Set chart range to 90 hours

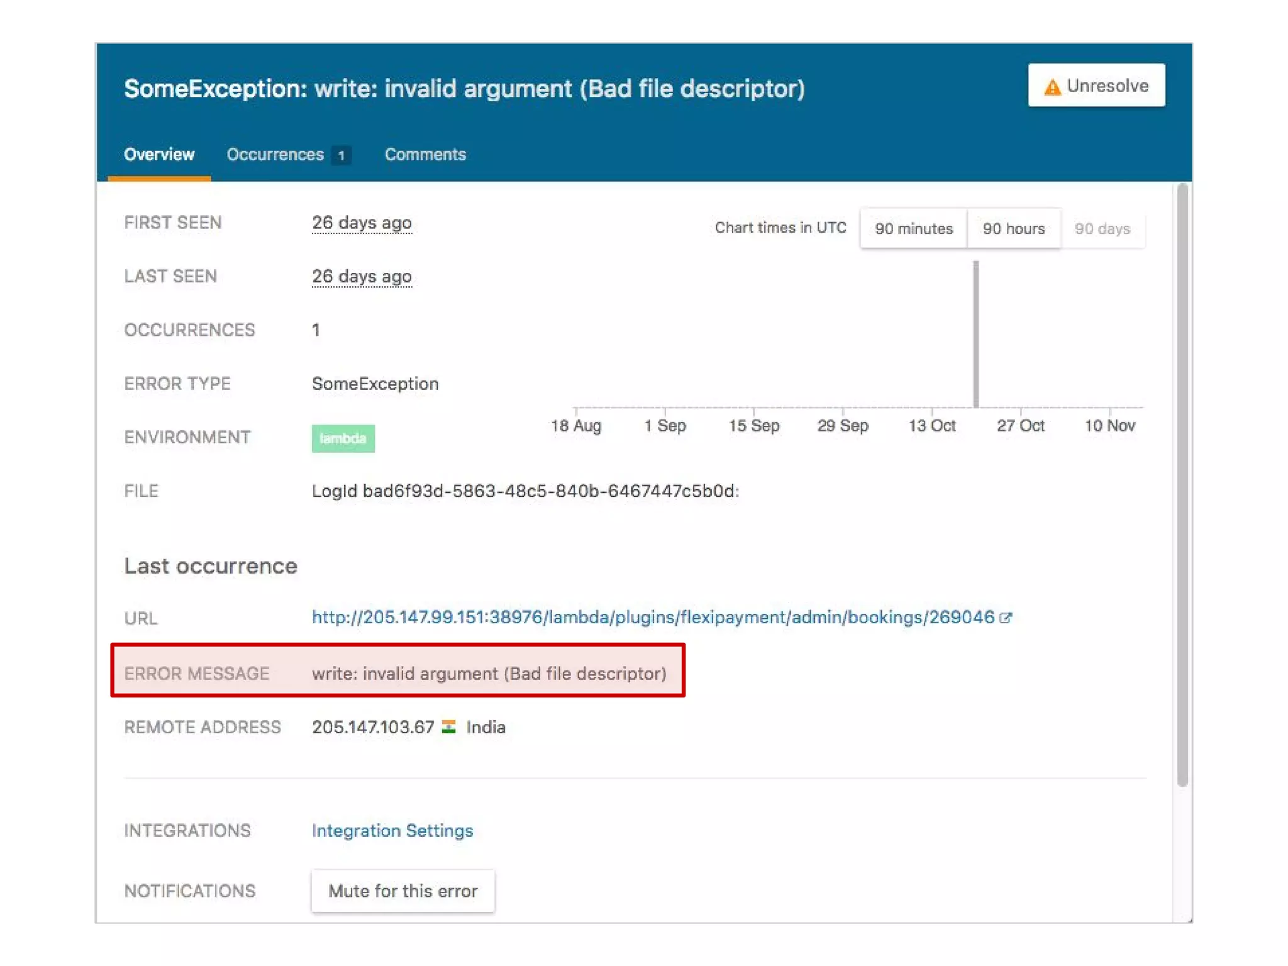point(1013,228)
